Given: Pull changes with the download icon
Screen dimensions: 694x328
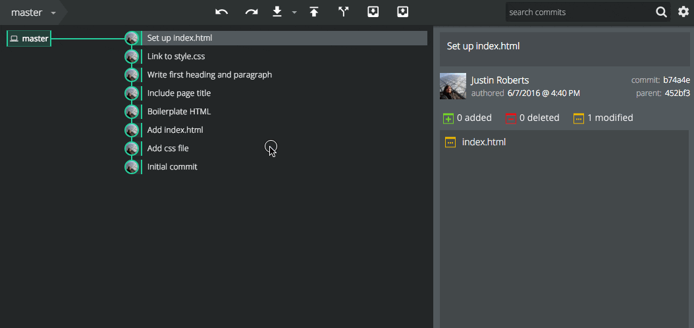Looking at the screenshot, I should point(277,12).
